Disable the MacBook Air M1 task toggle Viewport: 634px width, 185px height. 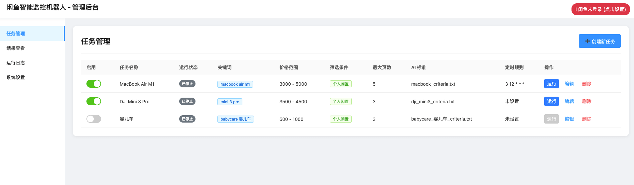click(93, 84)
